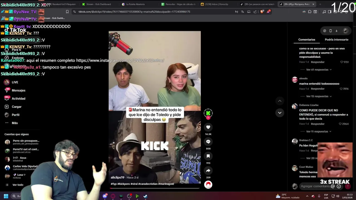Open Stream - Kick Dashboard browser tab

(x=98, y=4)
